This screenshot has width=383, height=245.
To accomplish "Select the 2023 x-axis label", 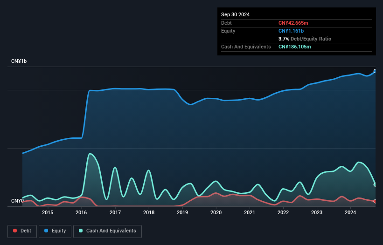I will pos(317,213).
